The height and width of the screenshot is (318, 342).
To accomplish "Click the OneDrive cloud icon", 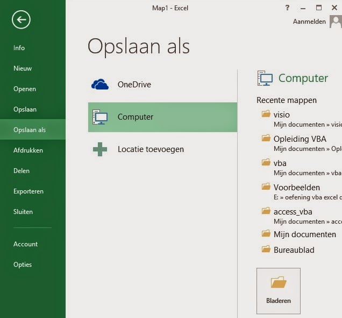I will 100,85.
